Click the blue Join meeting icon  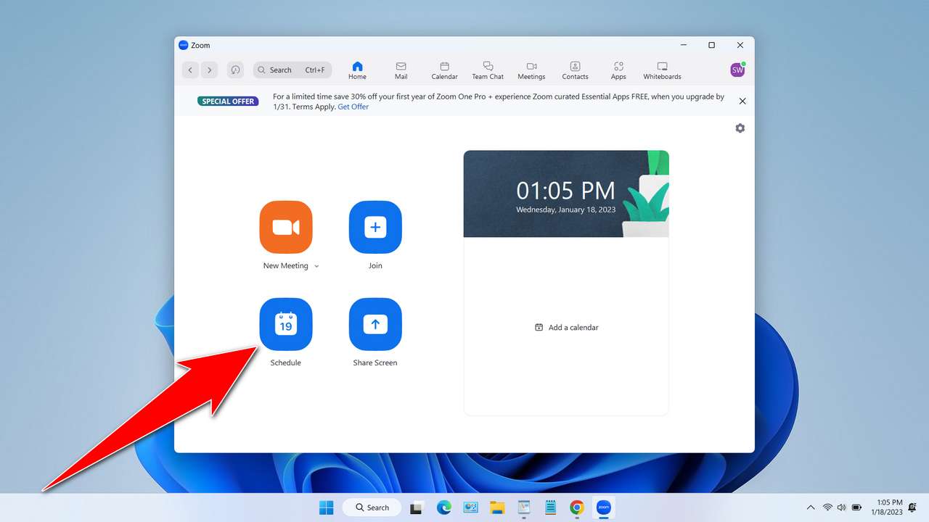375,227
